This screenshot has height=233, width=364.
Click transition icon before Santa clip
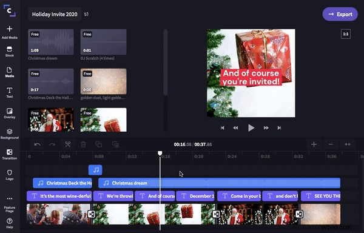pos(216,214)
